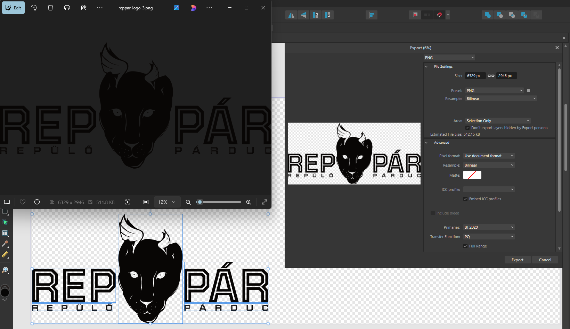Click the delete trash icon in Photos
The height and width of the screenshot is (329, 570).
tap(50, 8)
